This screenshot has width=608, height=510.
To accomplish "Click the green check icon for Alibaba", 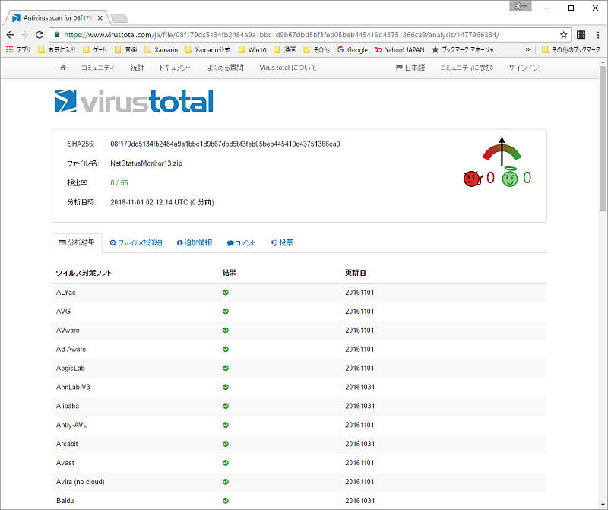I will [226, 406].
